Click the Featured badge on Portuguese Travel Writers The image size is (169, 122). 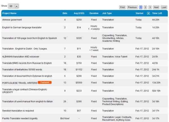click(45, 82)
